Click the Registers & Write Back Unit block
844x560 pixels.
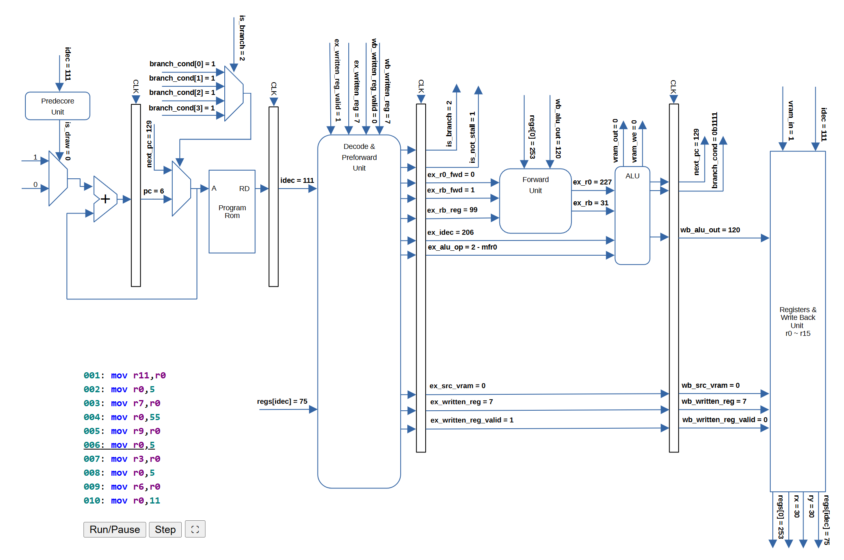coord(798,322)
